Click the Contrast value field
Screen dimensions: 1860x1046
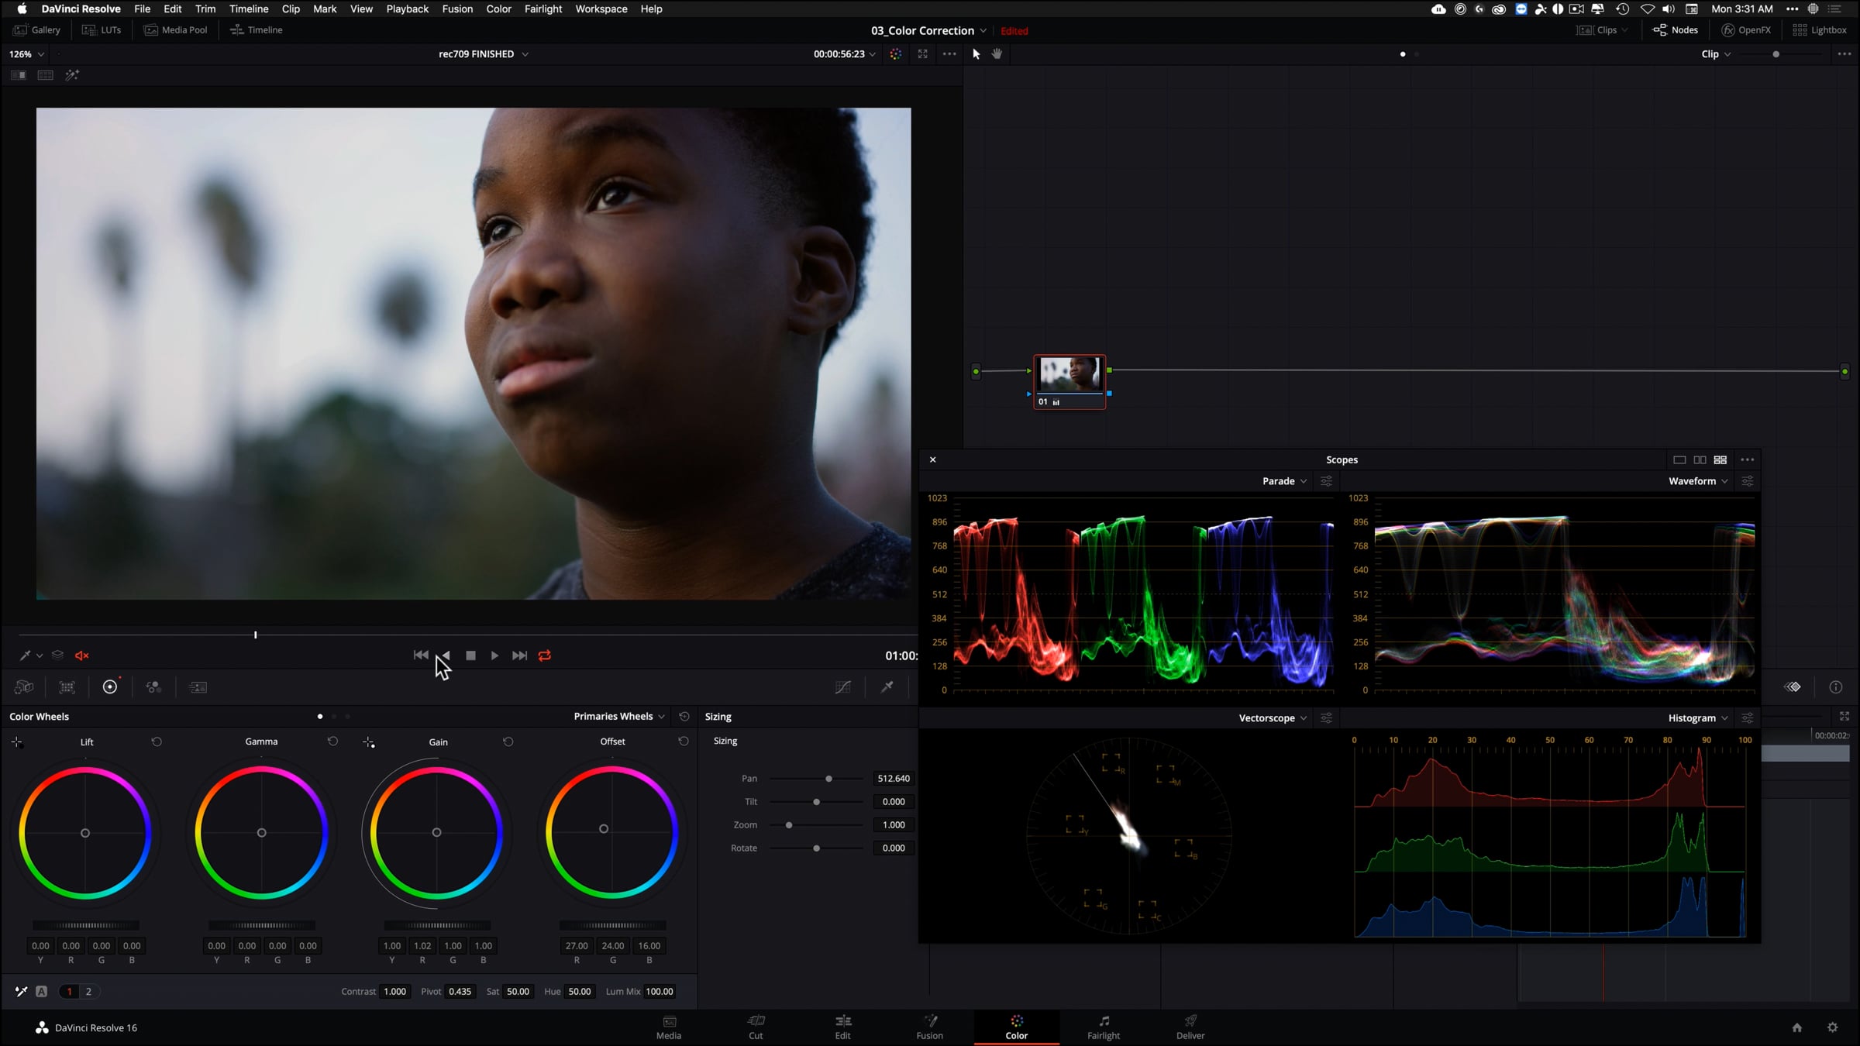(x=394, y=992)
